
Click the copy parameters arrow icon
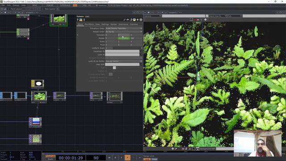tap(131, 20)
